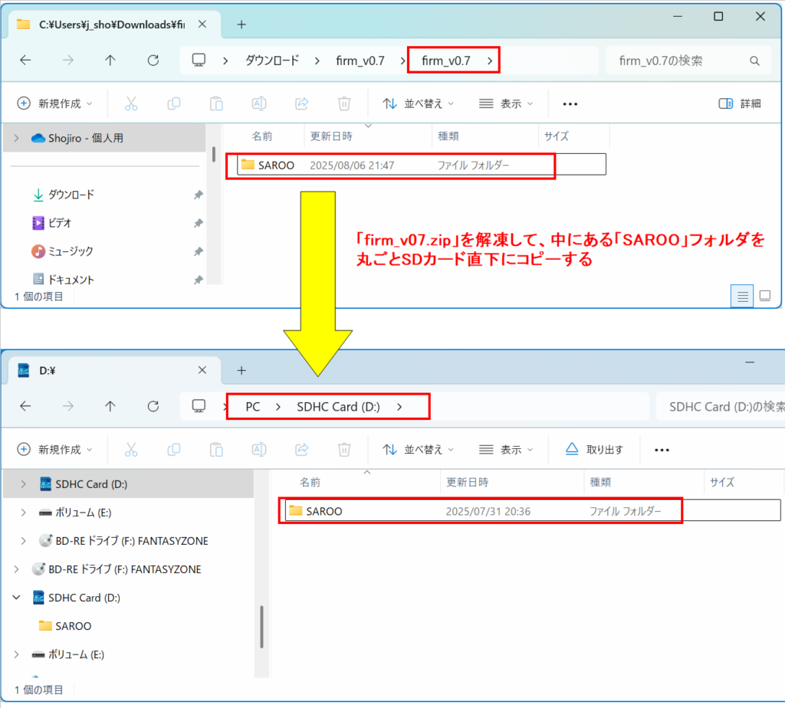Click the Delete trash icon in top window

coord(345,103)
